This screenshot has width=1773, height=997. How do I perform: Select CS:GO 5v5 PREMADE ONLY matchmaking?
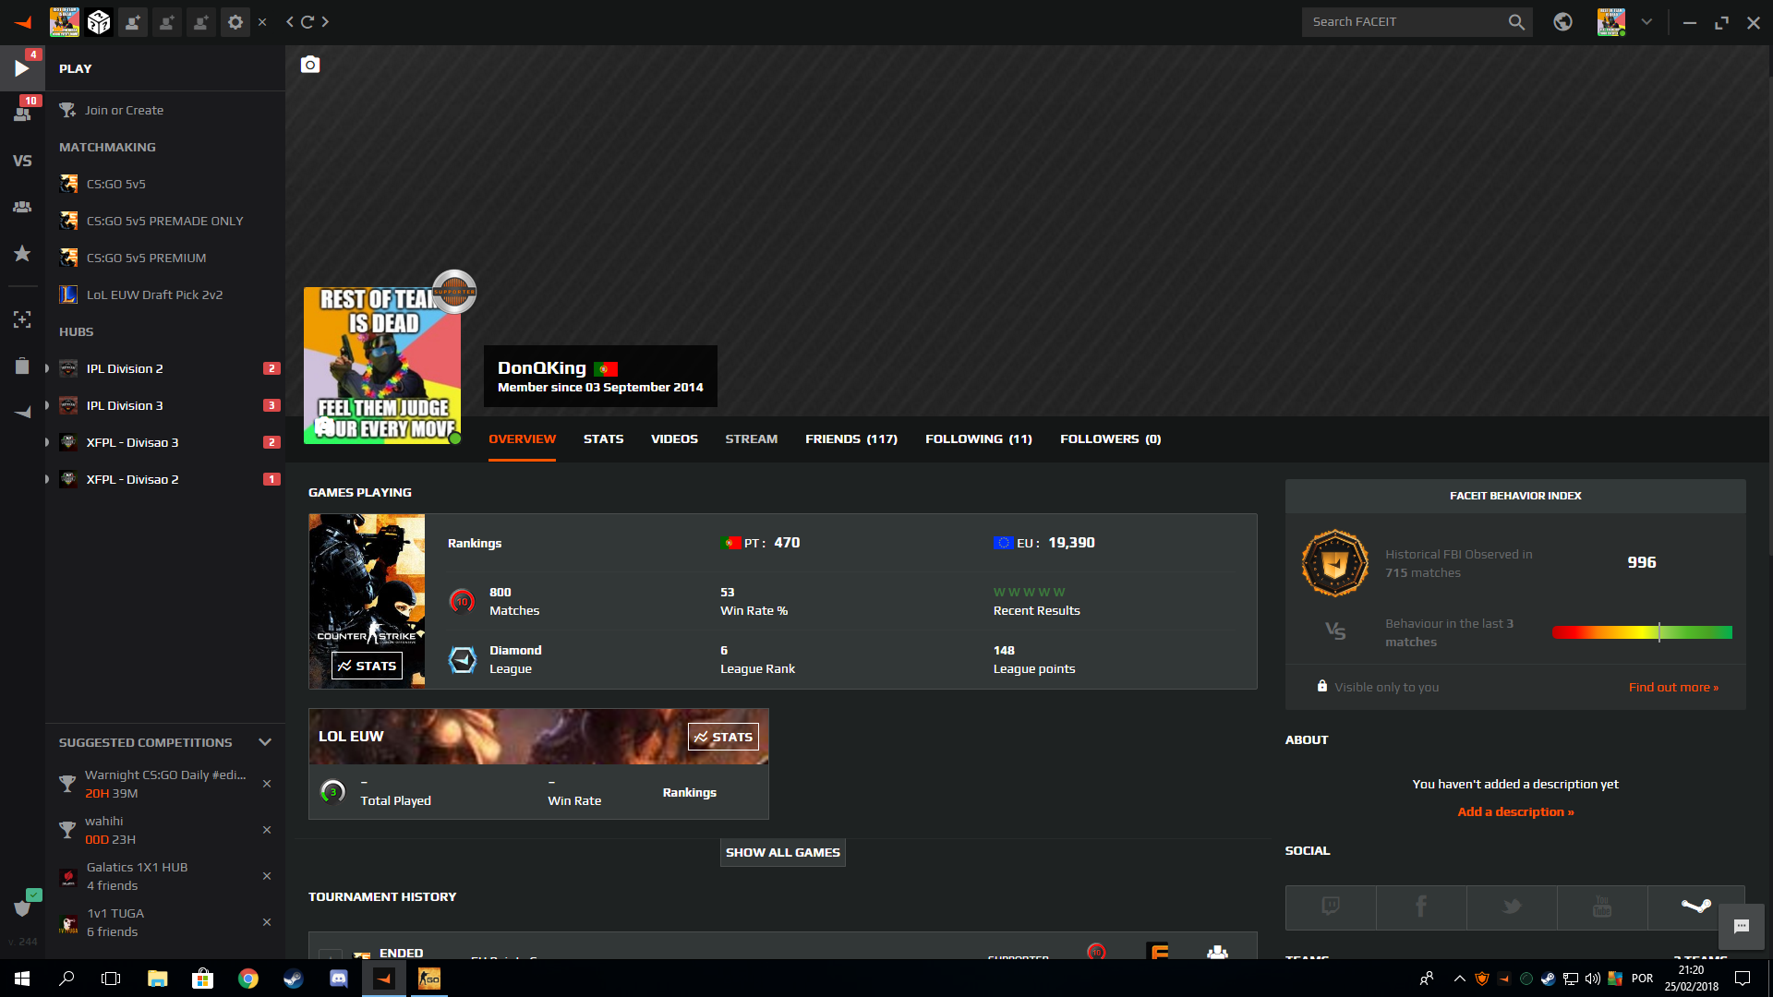[x=164, y=221]
